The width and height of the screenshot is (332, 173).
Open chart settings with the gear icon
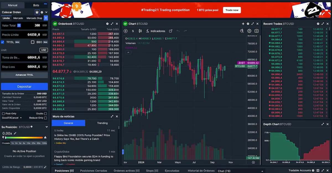[x=249, y=31]
